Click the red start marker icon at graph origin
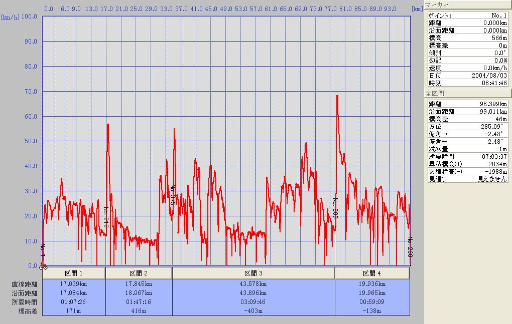 43,265
